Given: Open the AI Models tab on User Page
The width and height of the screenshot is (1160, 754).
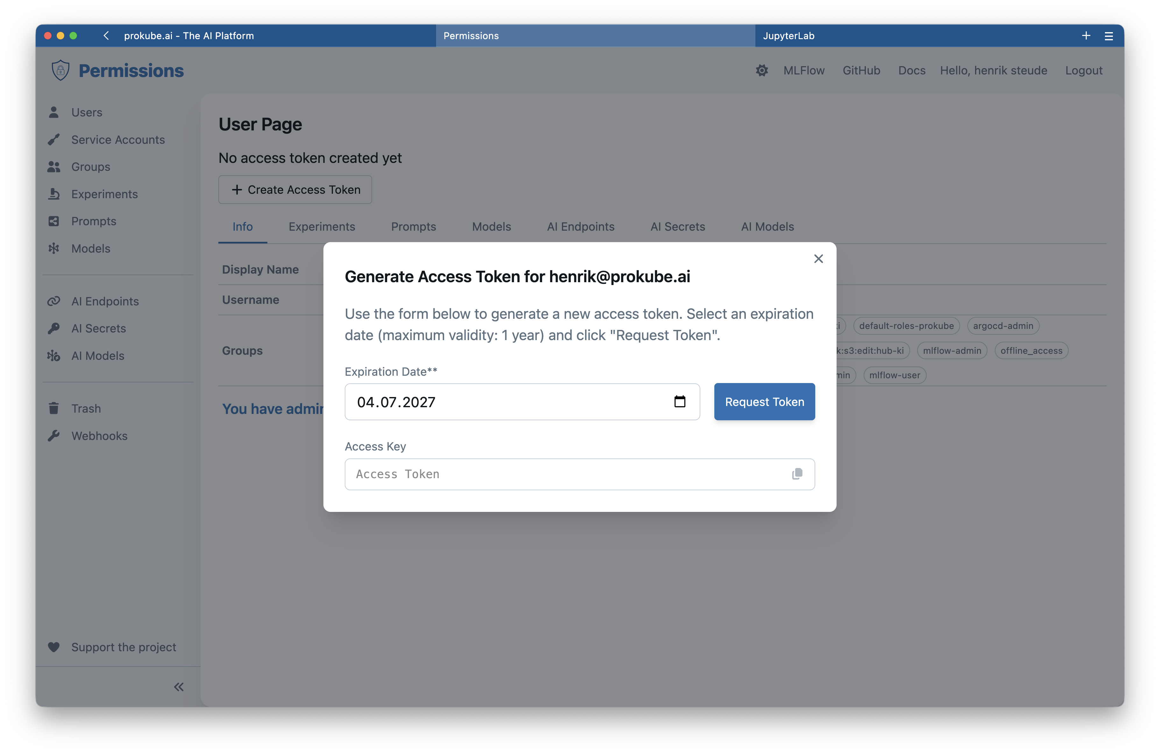Looking at the screenshot, I should coord(767,227).
